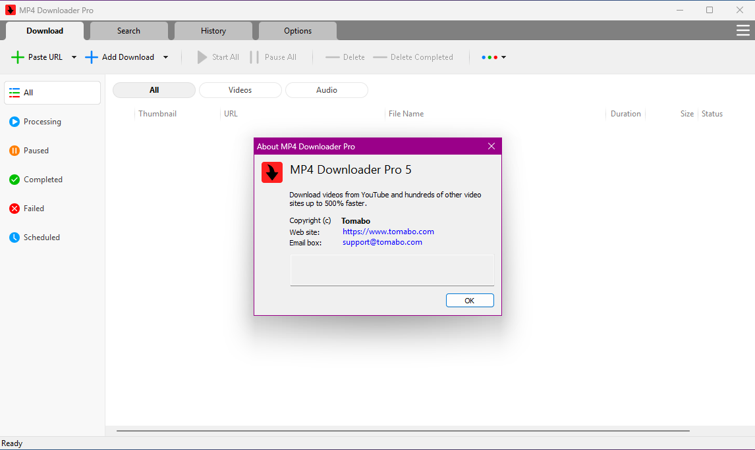Click the blue plus Add Download icon
The width and height of the screenshot is (755, 450).
click(91, 57)
